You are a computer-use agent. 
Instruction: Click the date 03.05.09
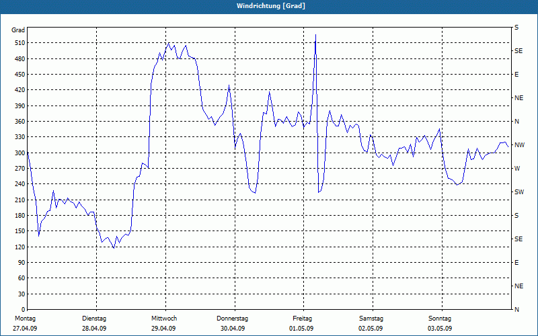pos(440,329)
